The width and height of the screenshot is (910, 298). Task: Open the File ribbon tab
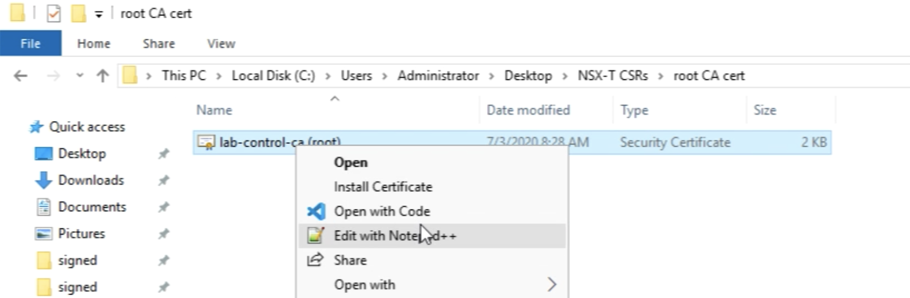pyautogui.click(x=30, y=43)
